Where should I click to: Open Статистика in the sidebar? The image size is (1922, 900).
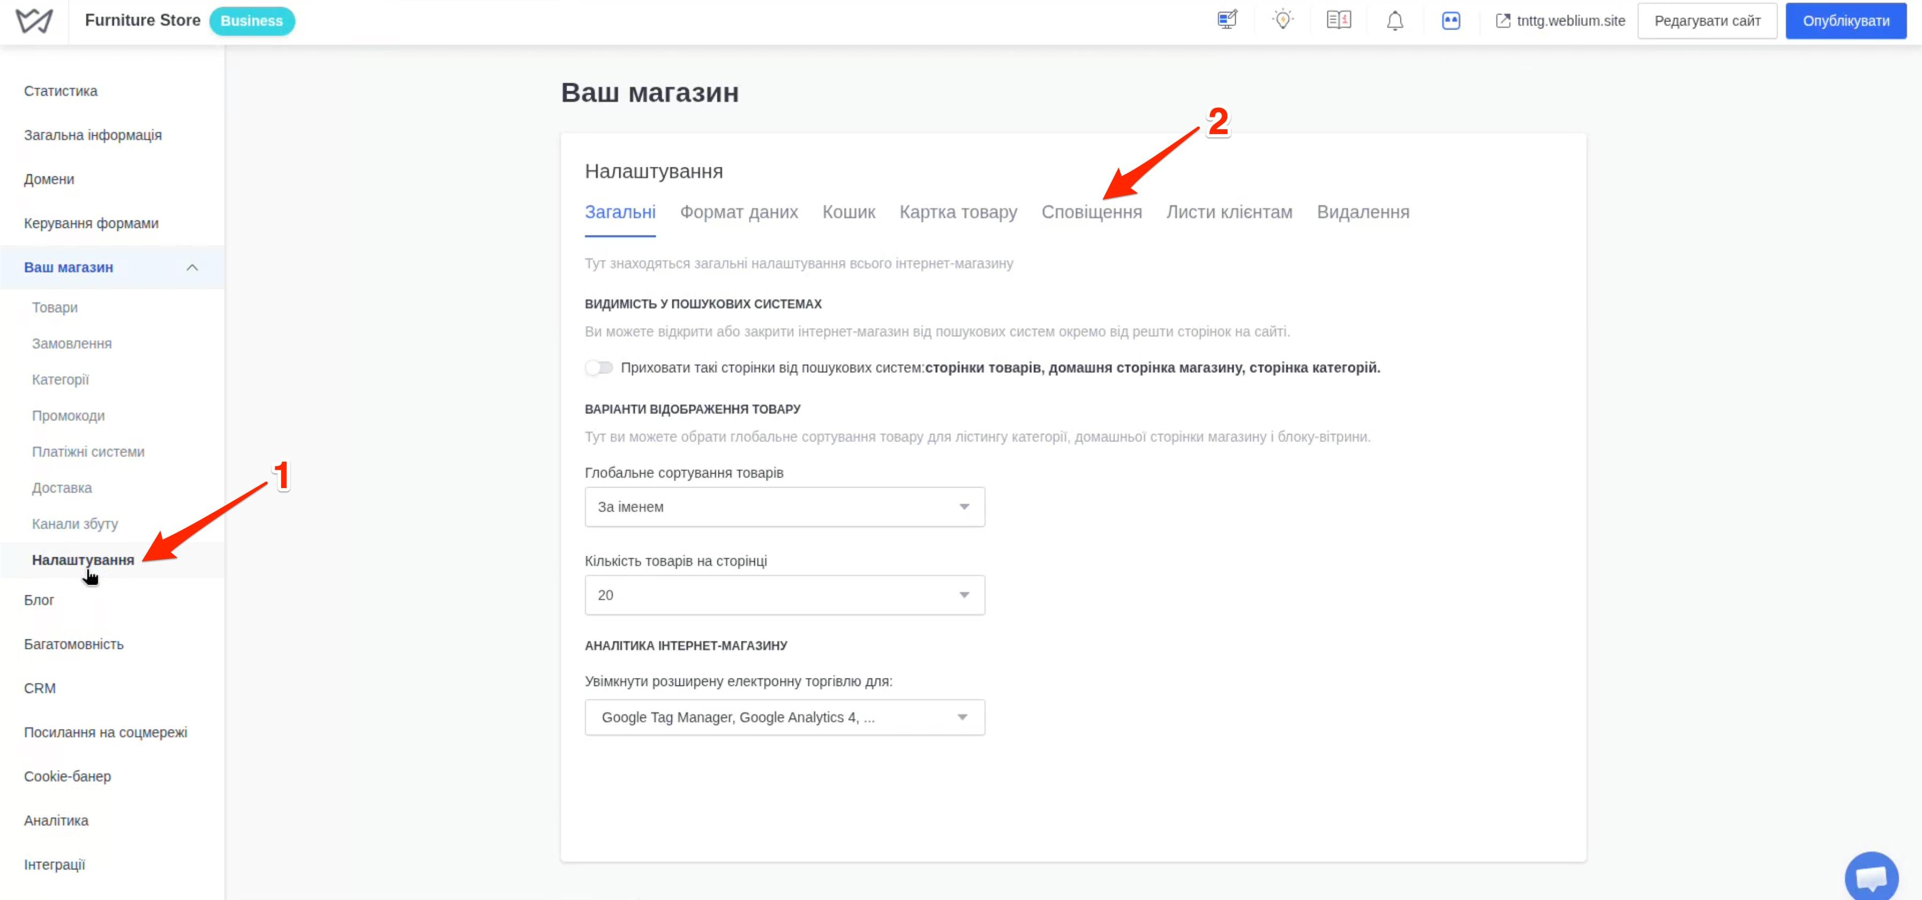(x=61, y=91)
